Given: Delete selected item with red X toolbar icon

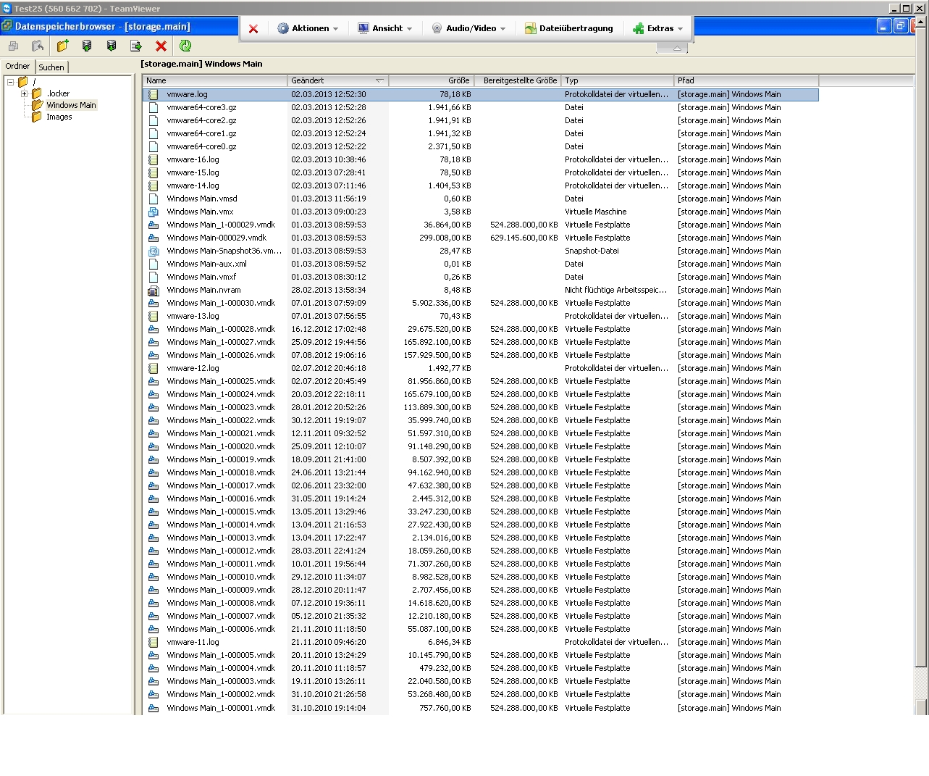Looking at the screenshot, I should (161, 46).
